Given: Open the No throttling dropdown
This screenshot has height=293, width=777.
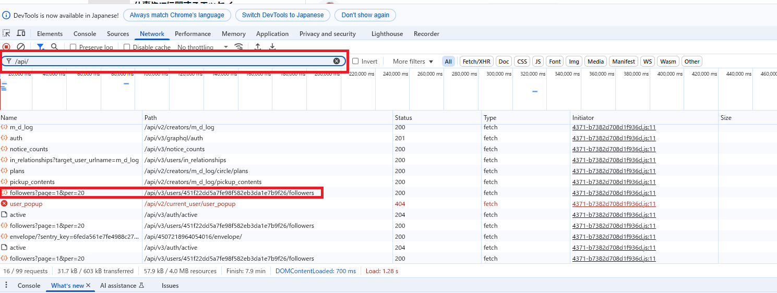Looking at the screenshot, I should point(202,47).
